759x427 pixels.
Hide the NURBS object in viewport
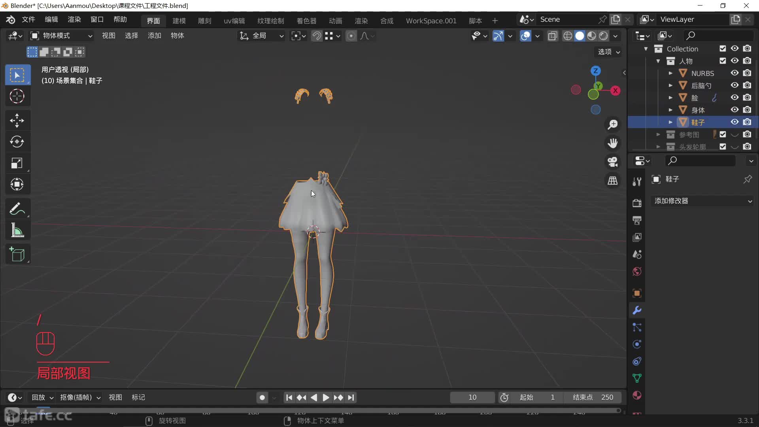pos(734,73)
